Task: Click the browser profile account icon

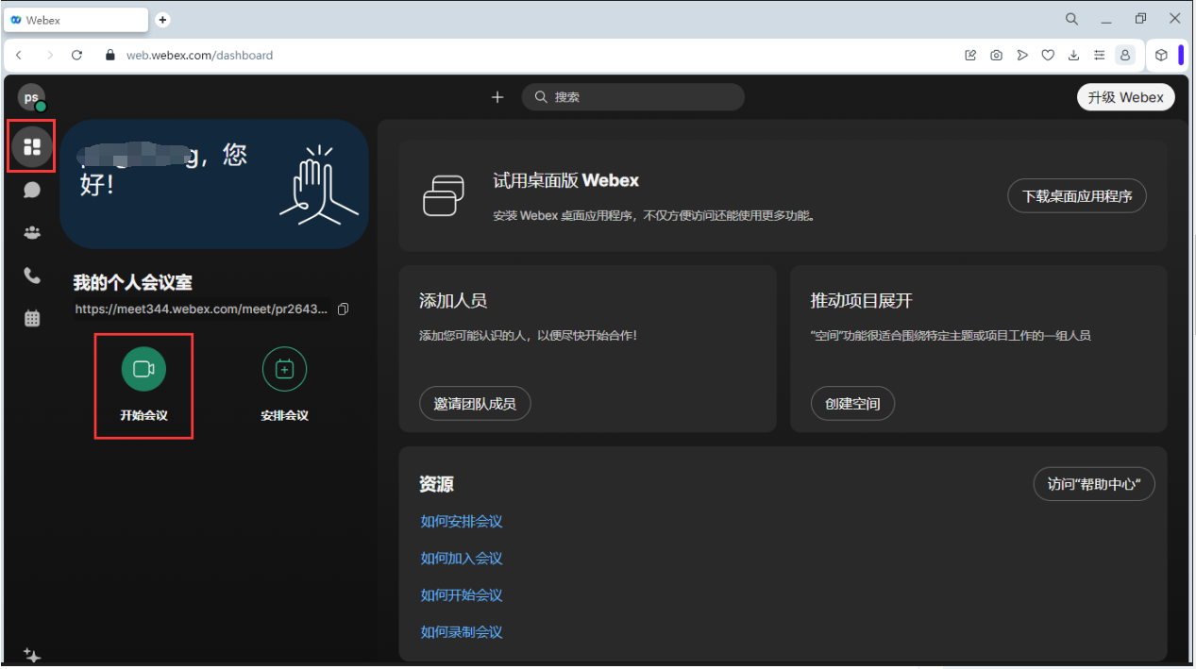Action: 1125,56
